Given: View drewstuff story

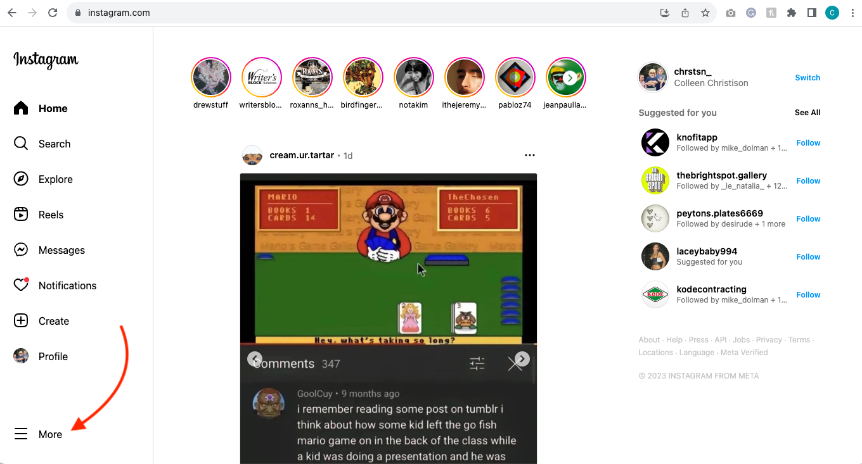Looking at the screenshot, I should (211, 78).
